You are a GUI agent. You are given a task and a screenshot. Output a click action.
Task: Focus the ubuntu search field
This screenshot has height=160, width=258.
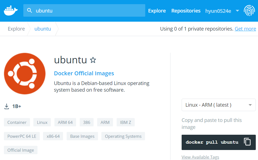[84, 11]
